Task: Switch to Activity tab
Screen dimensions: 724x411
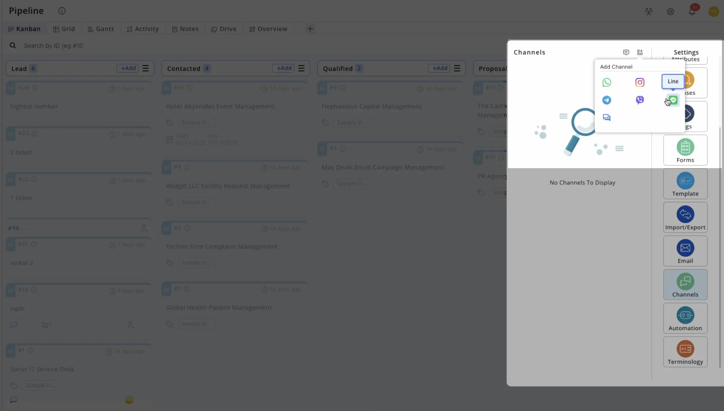Action: [x=143, y=29]
